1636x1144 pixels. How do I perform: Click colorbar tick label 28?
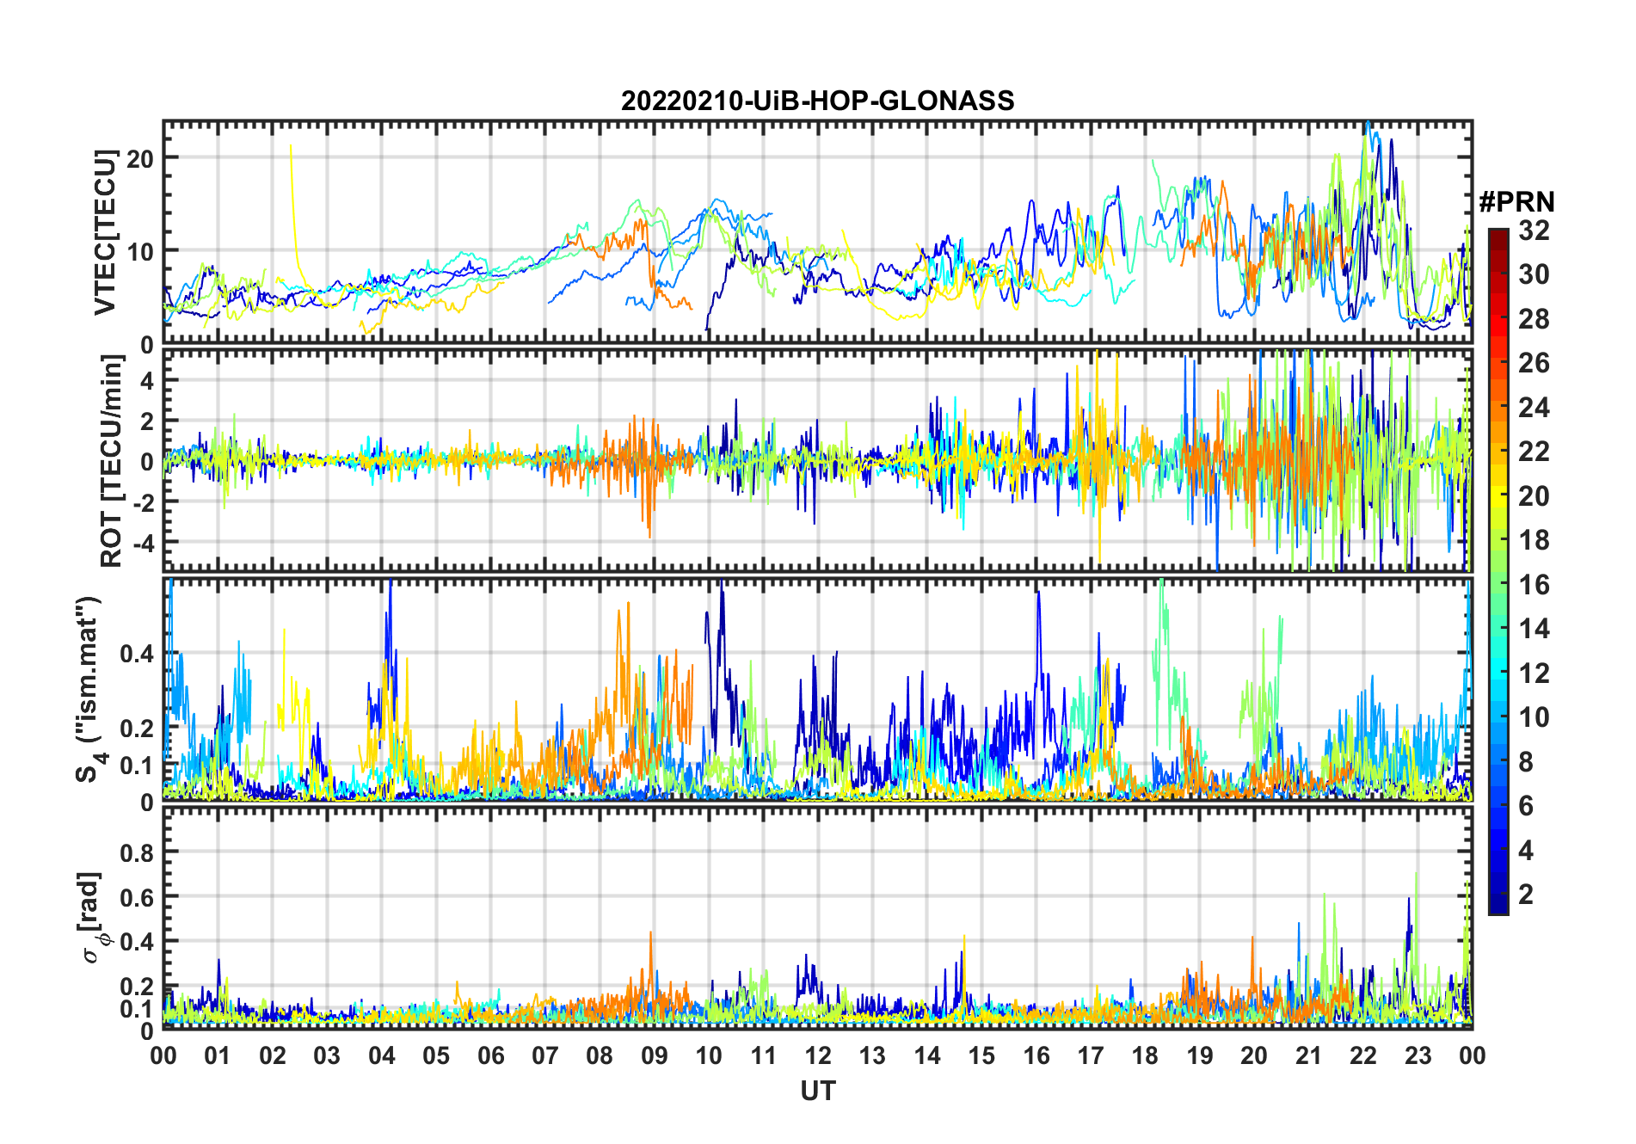[x=1534, y=319]
